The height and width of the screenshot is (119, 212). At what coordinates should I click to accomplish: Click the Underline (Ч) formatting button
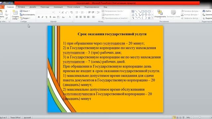coord(46,17)
